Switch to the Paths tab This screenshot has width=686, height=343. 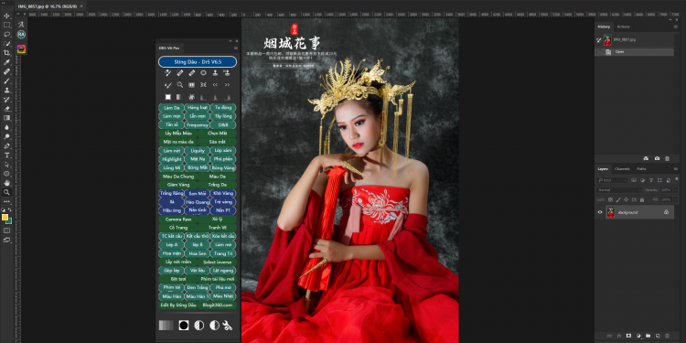click(x=641, y=169)
